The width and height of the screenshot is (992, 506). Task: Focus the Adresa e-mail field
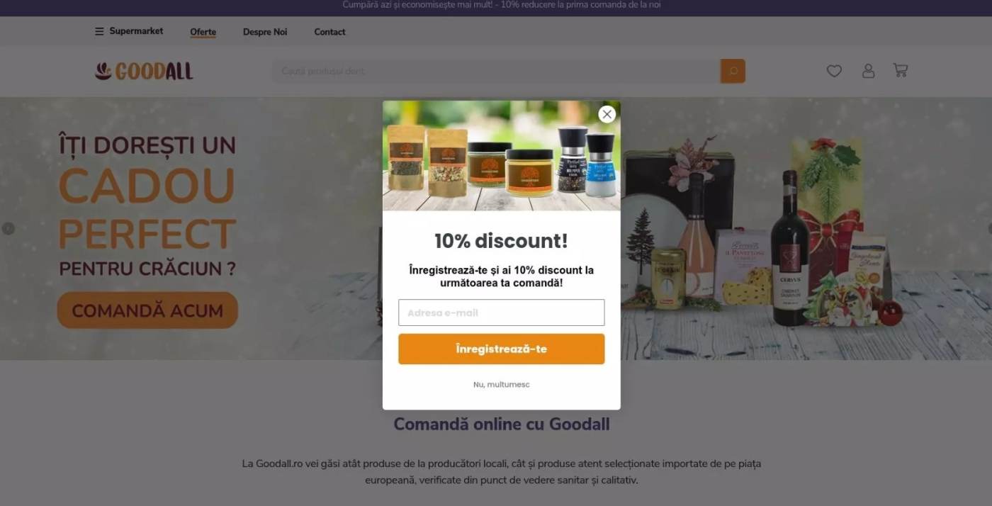pos(501,313)
